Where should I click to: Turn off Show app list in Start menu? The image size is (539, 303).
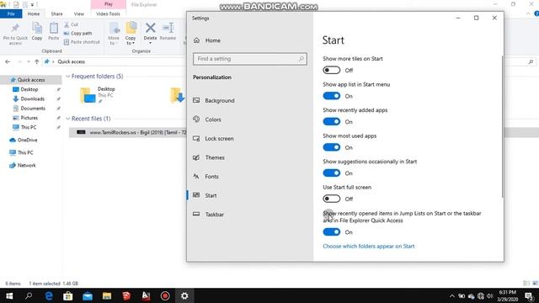pos(331,96)
